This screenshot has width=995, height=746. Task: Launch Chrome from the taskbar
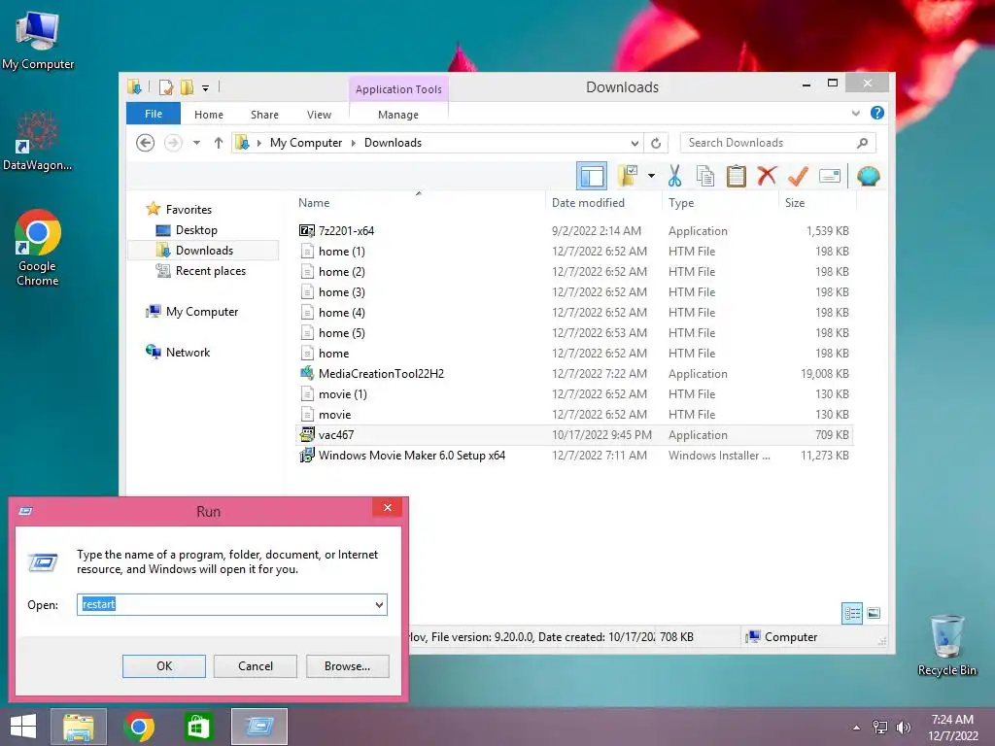[x=139, y=727]
